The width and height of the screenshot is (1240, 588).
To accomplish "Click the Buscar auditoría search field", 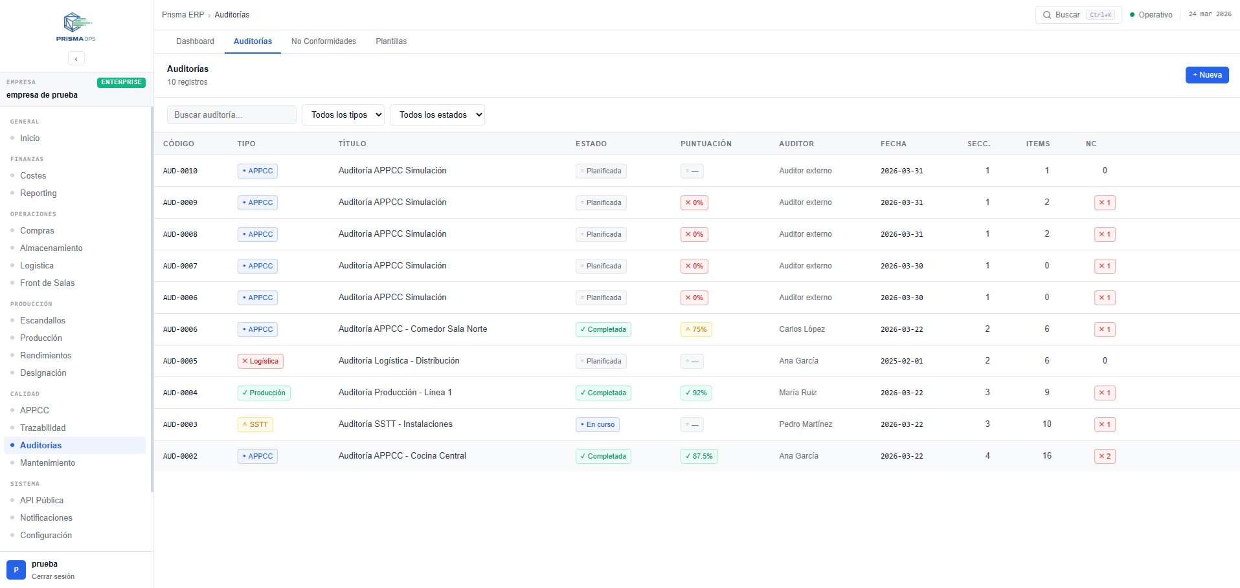I will [231, 115].
